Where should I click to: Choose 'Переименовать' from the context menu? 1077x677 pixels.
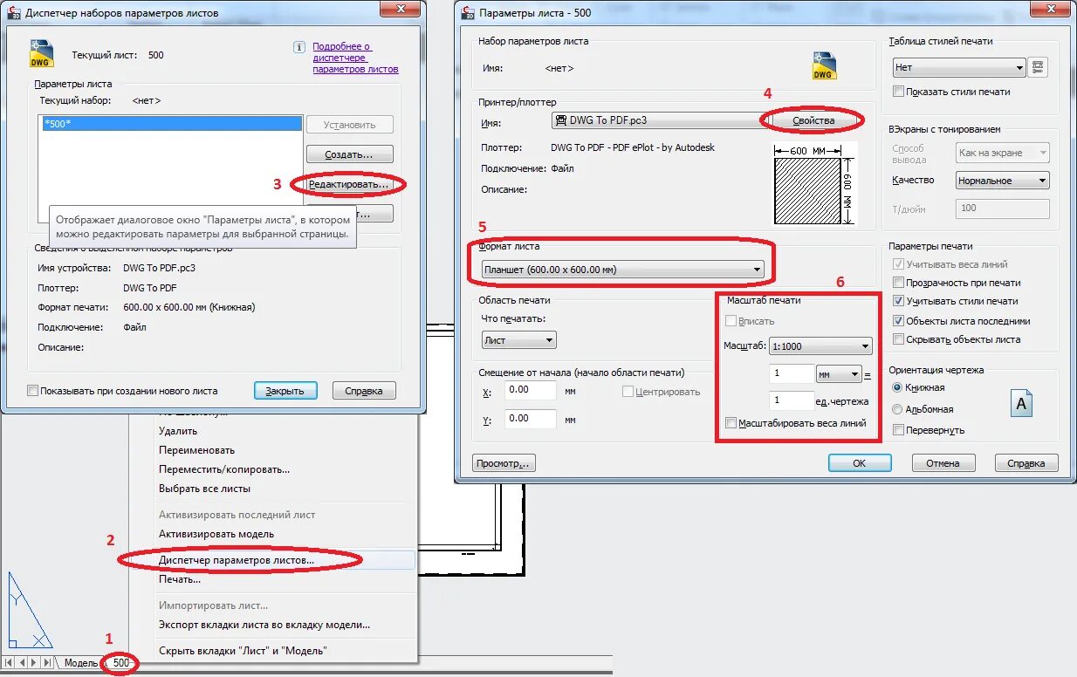(x=196, y=450)
